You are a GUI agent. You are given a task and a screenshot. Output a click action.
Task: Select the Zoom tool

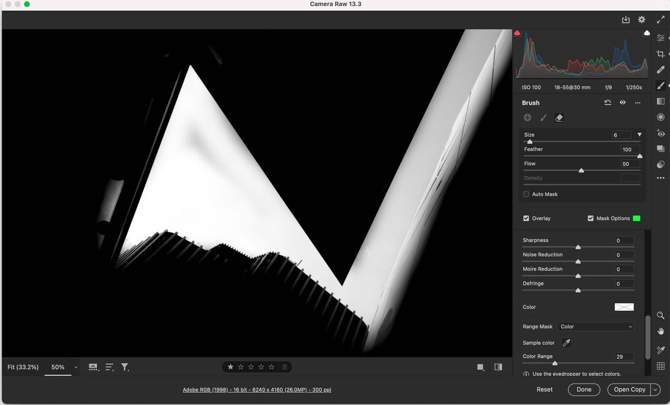click(660, 316)
